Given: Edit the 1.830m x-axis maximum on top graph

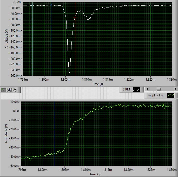Looking at the screenshot, I should (172, 80).
